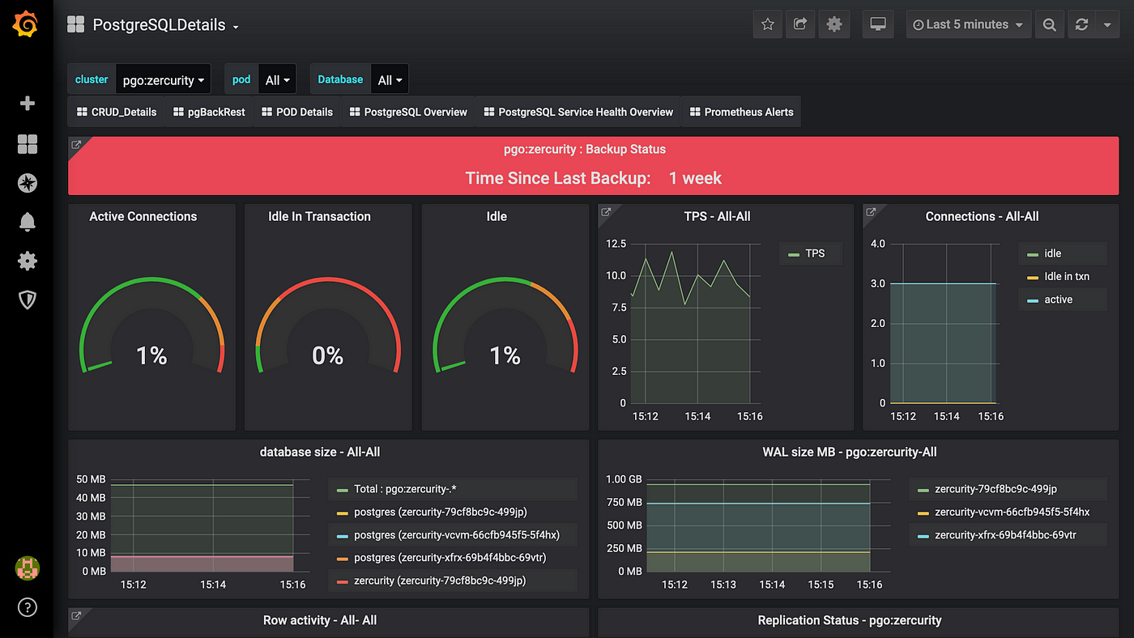The width and height of the screenshot is (1134, 638).
Task: Open the Prometheus Alerts dashboard link
Action: point(741,112)
